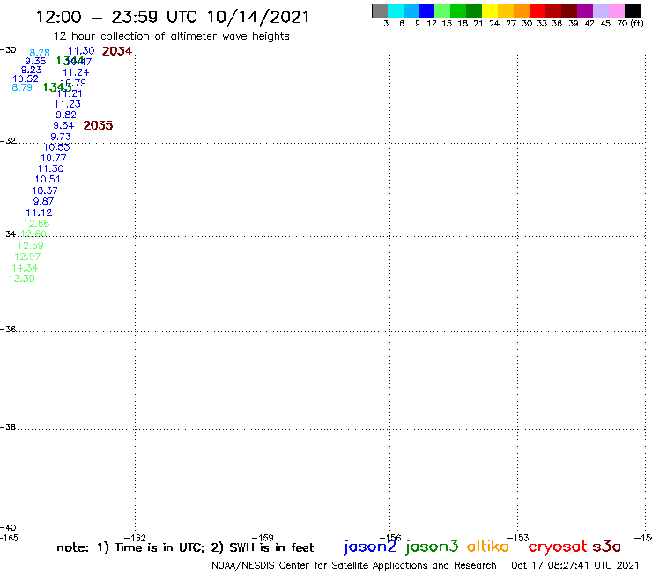Click the '(ft)' unit label on the color scale
Screen dimensions: 652x573
click(x=637, y=24)
